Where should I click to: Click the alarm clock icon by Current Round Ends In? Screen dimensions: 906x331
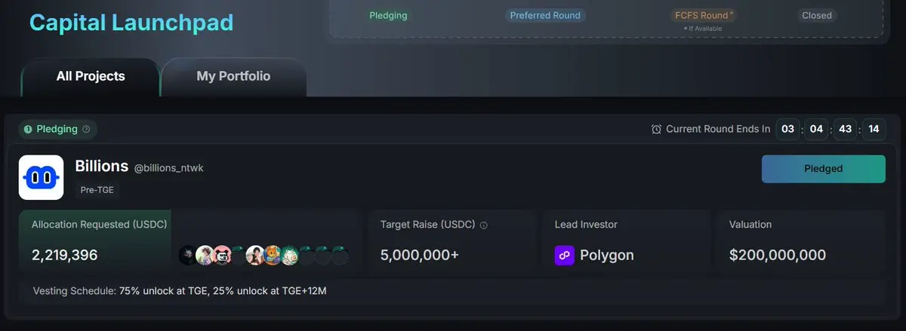tap(656, 130)
